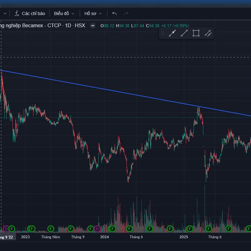Click the purple D marker left of 2024
The height and width of the screenshot is (251, 251).
pyautogui.click(x=97, y=228)
